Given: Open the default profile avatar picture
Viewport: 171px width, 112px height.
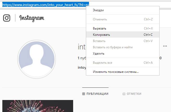Looking at the screenshot, I should [x=36, y=59].
